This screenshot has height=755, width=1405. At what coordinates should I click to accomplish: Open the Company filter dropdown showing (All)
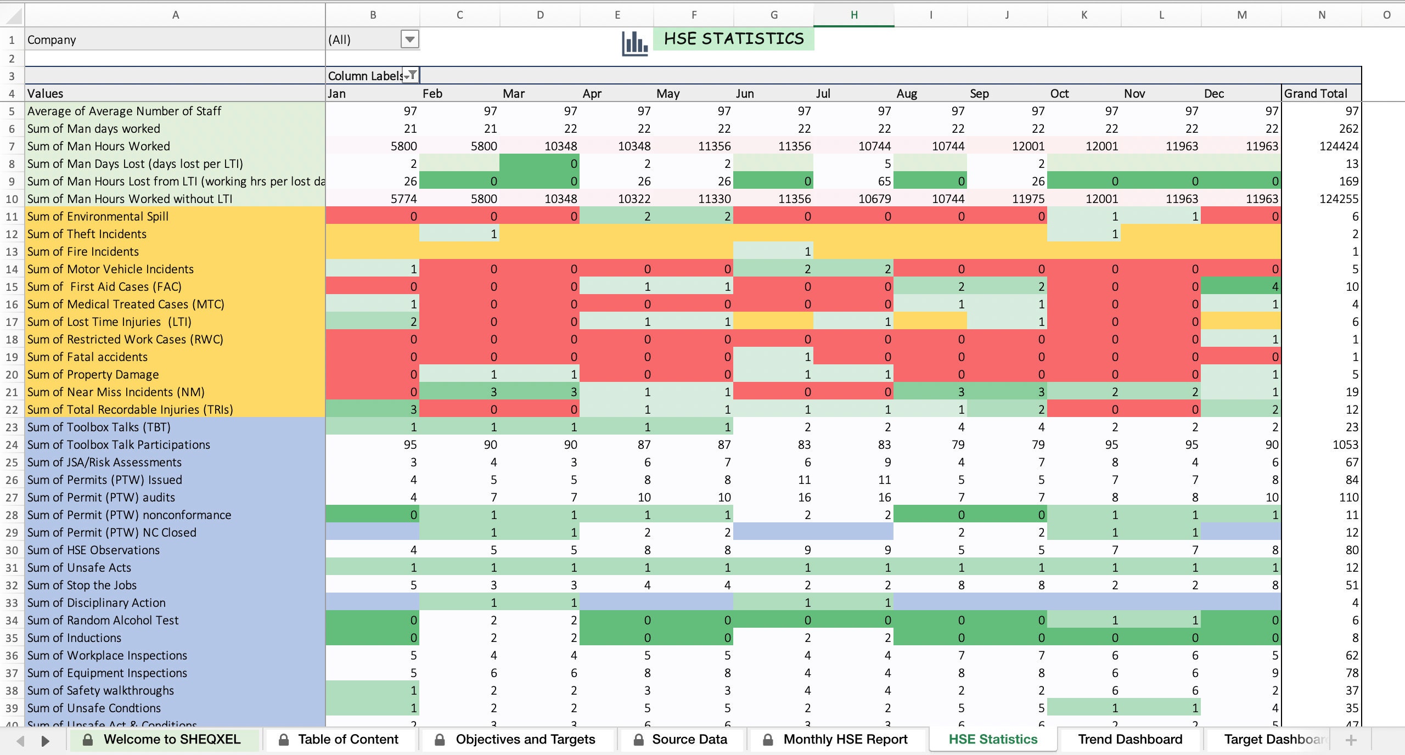click(x=409, y=39)
